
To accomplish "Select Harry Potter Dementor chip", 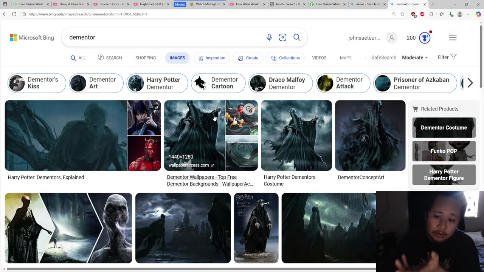I will (157, 83).
